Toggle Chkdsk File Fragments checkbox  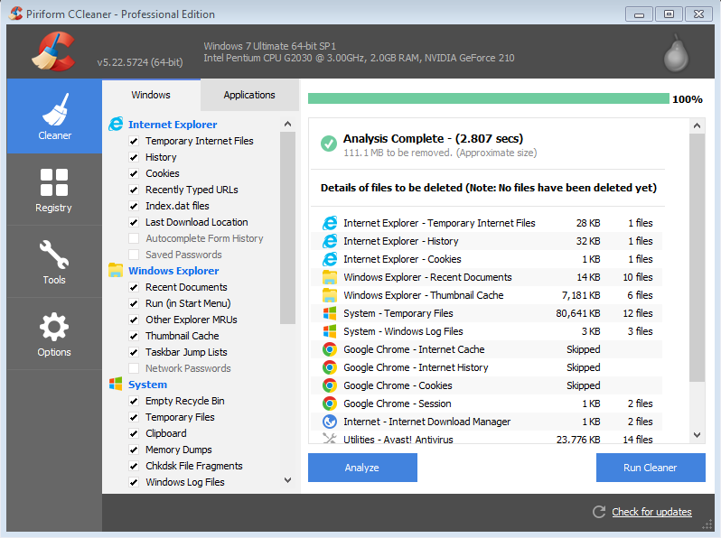(x=134, y=466)
